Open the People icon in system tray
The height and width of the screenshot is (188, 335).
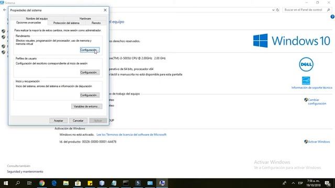tap(284, 183)
